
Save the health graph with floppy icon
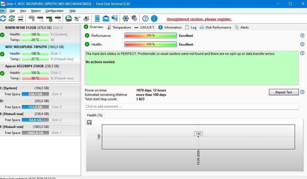[x=89, y=122]
